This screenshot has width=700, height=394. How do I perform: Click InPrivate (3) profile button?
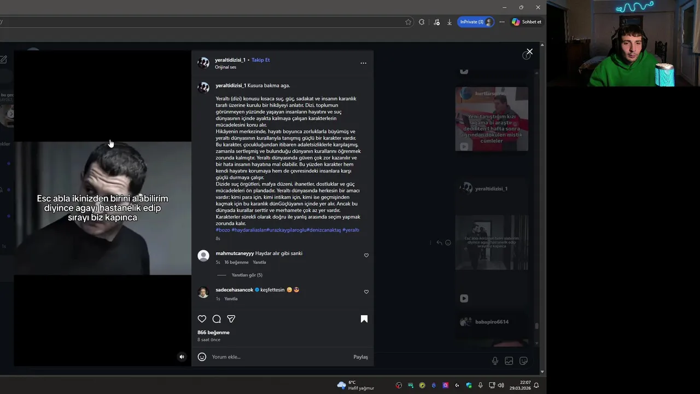tap(475, 22)
